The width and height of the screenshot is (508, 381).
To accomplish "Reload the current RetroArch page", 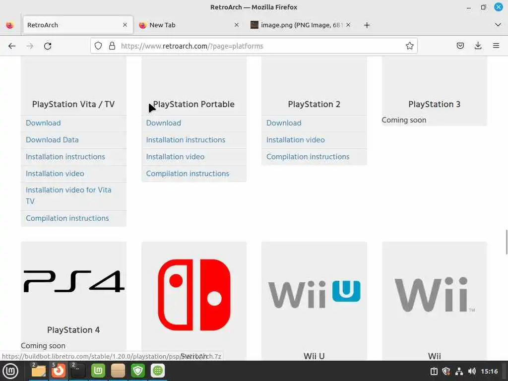I will (x=48, y=46).
